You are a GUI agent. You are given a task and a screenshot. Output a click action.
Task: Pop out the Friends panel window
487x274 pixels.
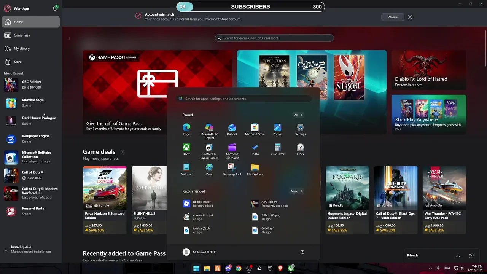pyautogui.click(x=471, y=256)
